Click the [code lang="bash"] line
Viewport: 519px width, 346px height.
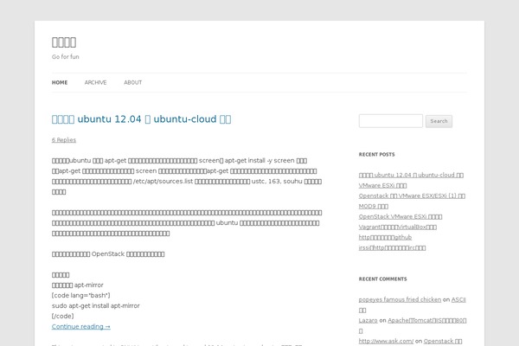click(80, 295)
